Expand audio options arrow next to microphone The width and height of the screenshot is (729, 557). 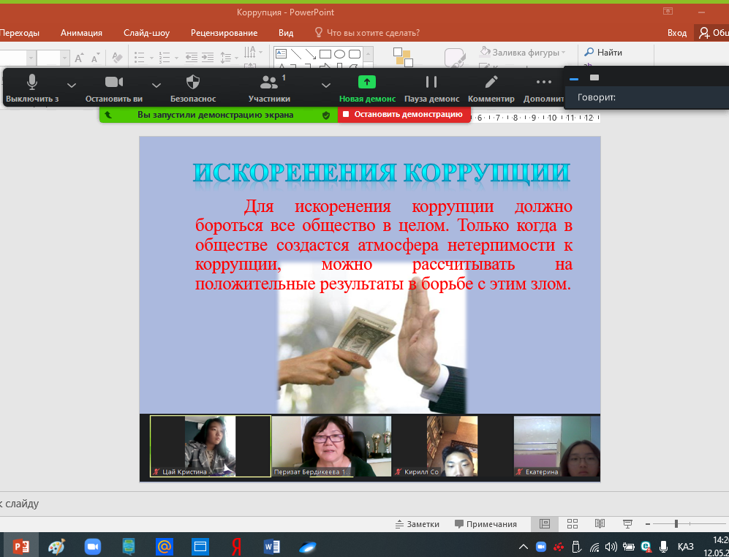click(72, 84)
